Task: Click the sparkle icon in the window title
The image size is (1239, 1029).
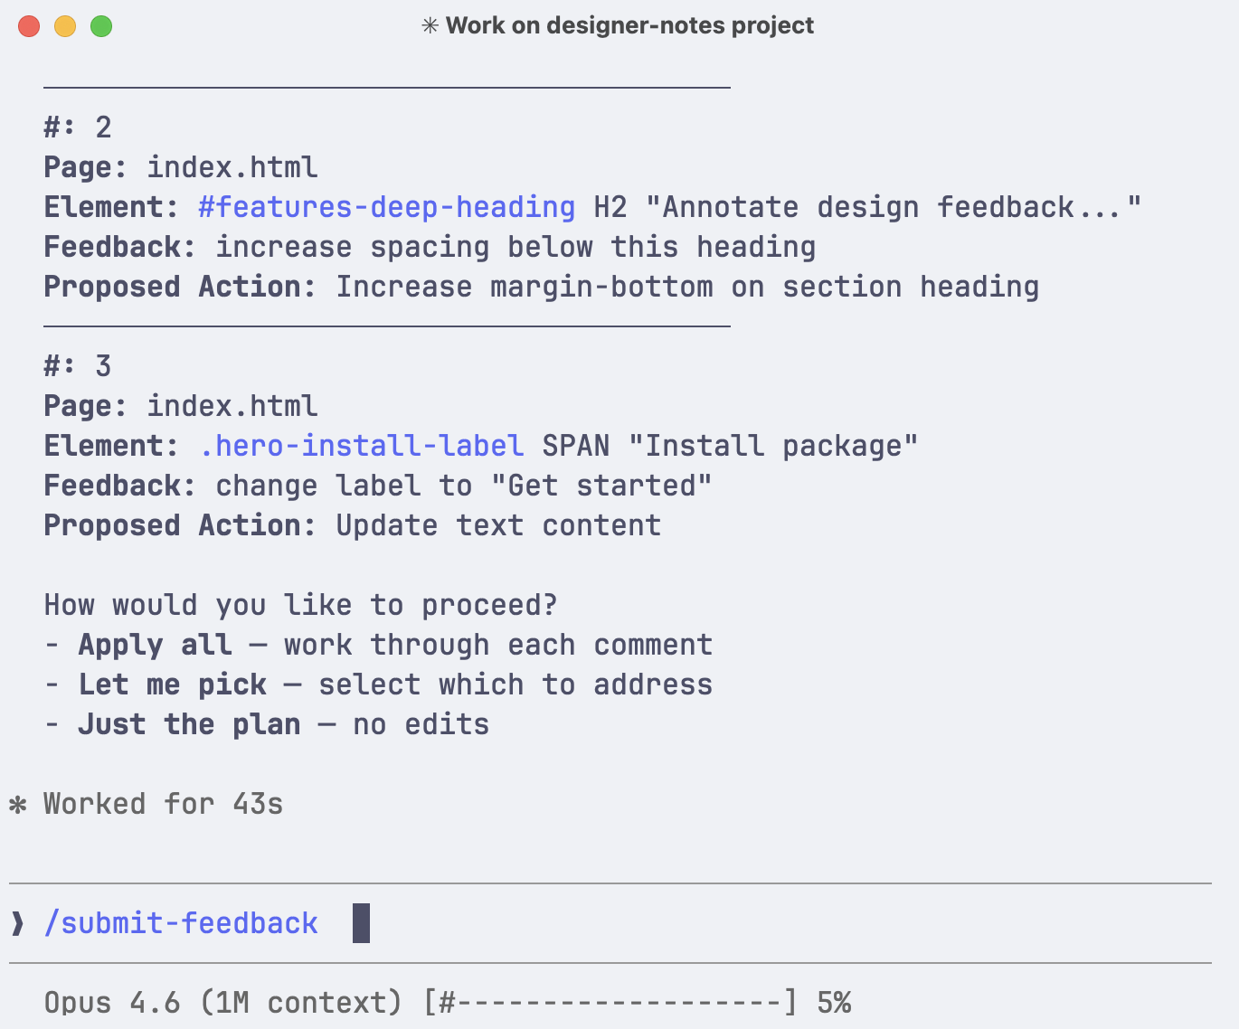Action: [x=430, y=25]
